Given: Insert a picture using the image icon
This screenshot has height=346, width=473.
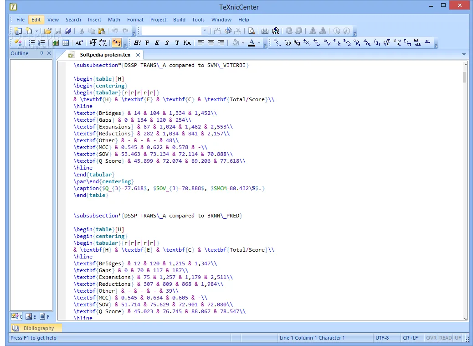Looking at the screenshot, I should coord(55,43).
